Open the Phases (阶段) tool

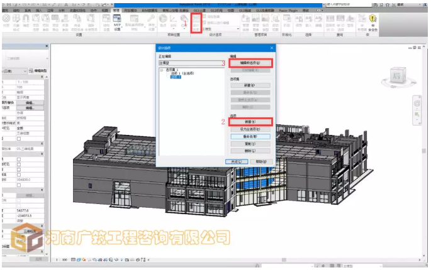(x=287, y=21)
